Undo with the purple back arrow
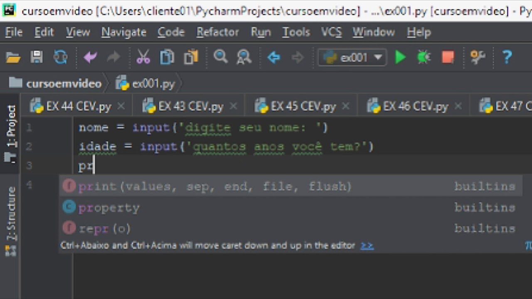This screenshot has width=532, height=299. pos(90,57)
